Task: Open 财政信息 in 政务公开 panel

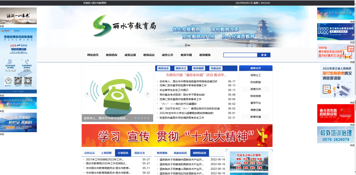Action: (x=256, y=96)
